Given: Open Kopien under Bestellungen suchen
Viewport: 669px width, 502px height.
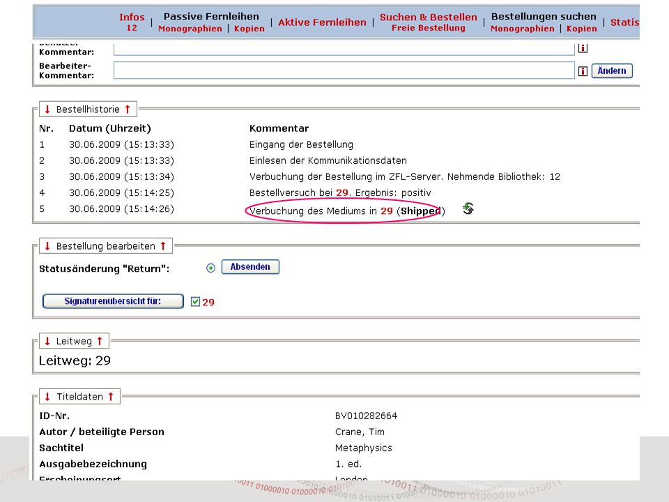Looking at the screenshot, I should [x=581, y=29].
